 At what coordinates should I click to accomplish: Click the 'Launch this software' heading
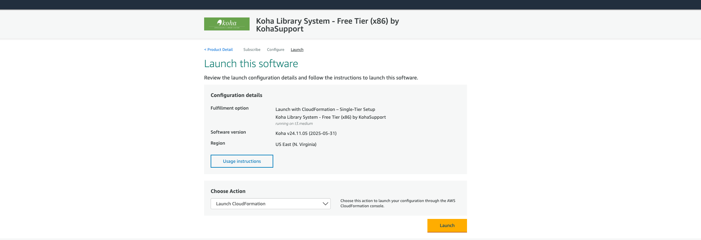[251, 64]
